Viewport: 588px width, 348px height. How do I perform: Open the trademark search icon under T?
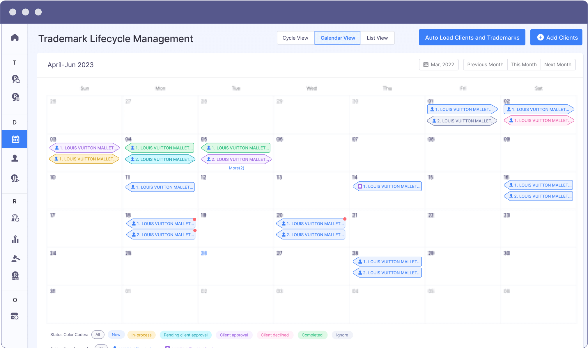(15, 79)
